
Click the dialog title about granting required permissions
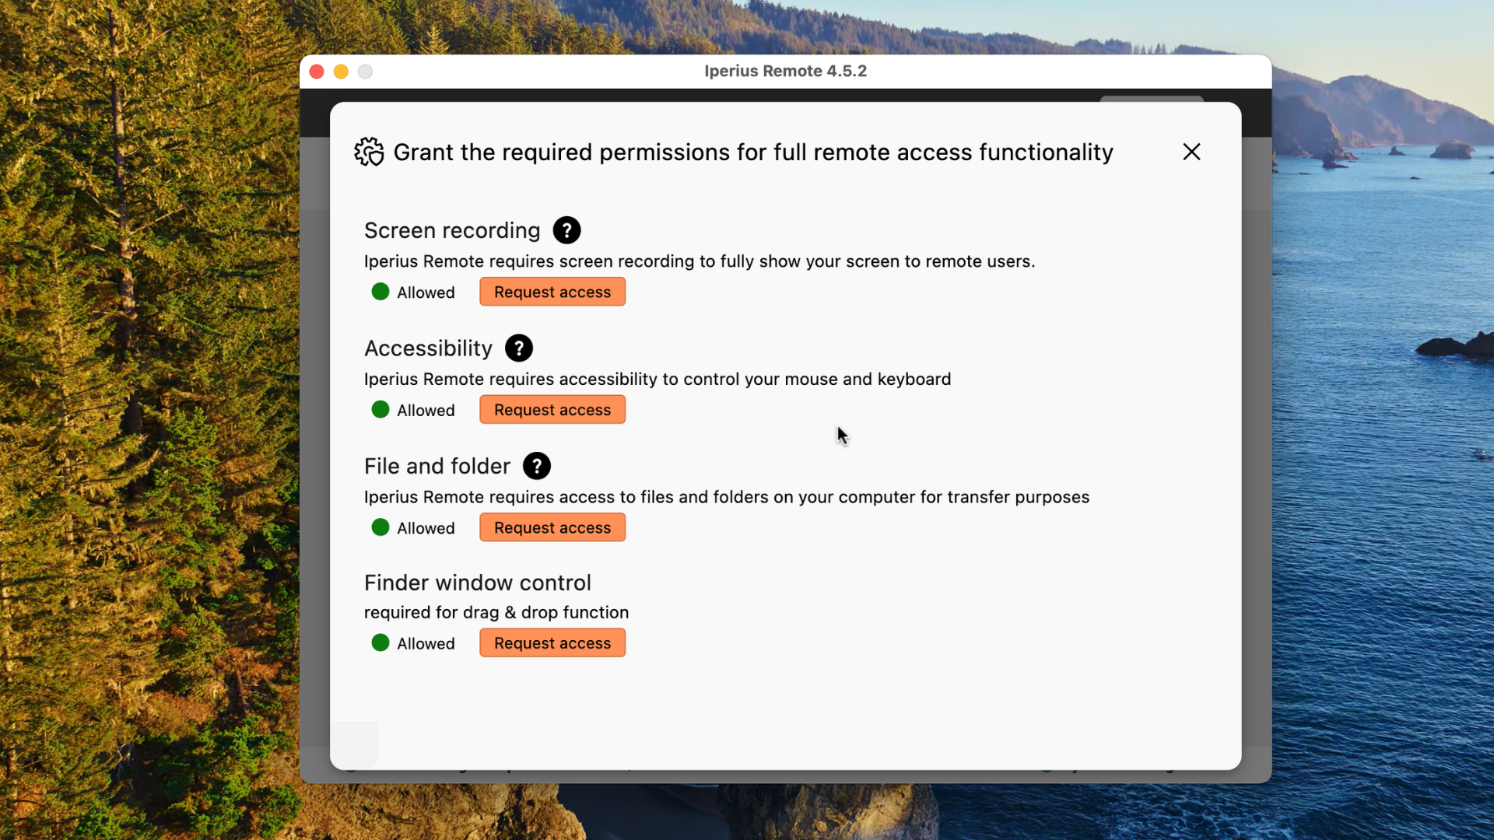(x=753, y=152)
